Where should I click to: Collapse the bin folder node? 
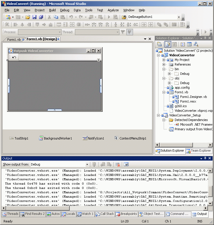coord(164,69)
